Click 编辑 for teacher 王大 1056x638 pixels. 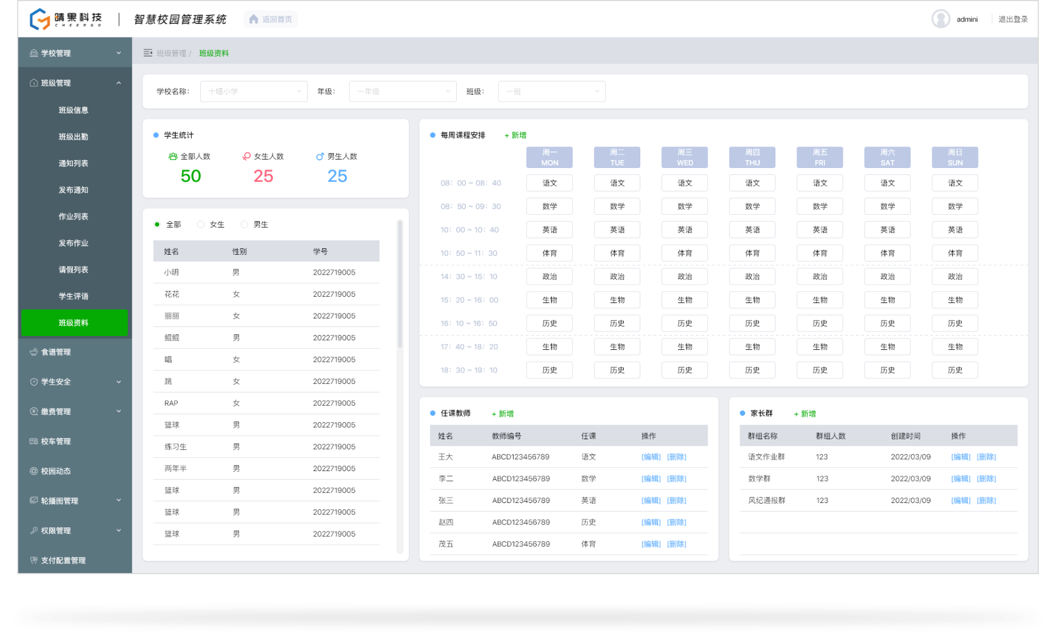click(x=651, y=457)
